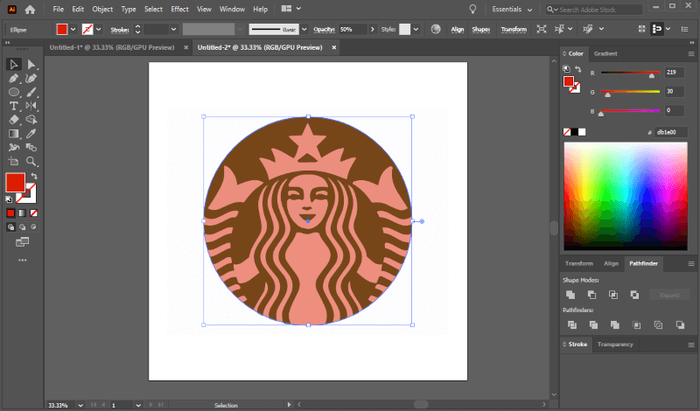Image resolution: width=700 pixels, height=411 pixels.
Task: Open Arrange Documents dropdown
Action: [x=291, y=9]
